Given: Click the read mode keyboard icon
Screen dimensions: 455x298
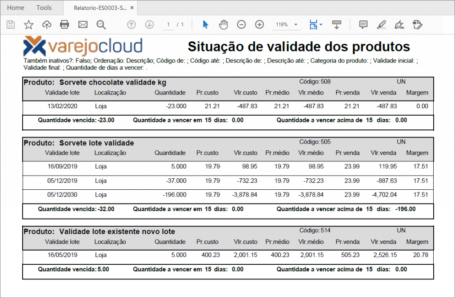Looking at the screenshot, I should pos(336,24).
